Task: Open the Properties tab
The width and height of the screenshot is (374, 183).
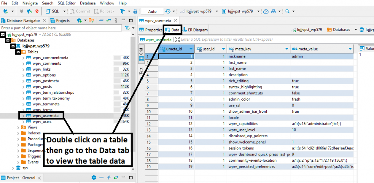Action: click(x=151, y=30)
